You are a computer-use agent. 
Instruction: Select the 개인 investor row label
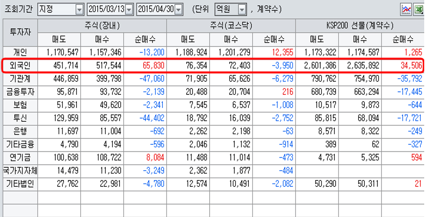pos(20,53)
